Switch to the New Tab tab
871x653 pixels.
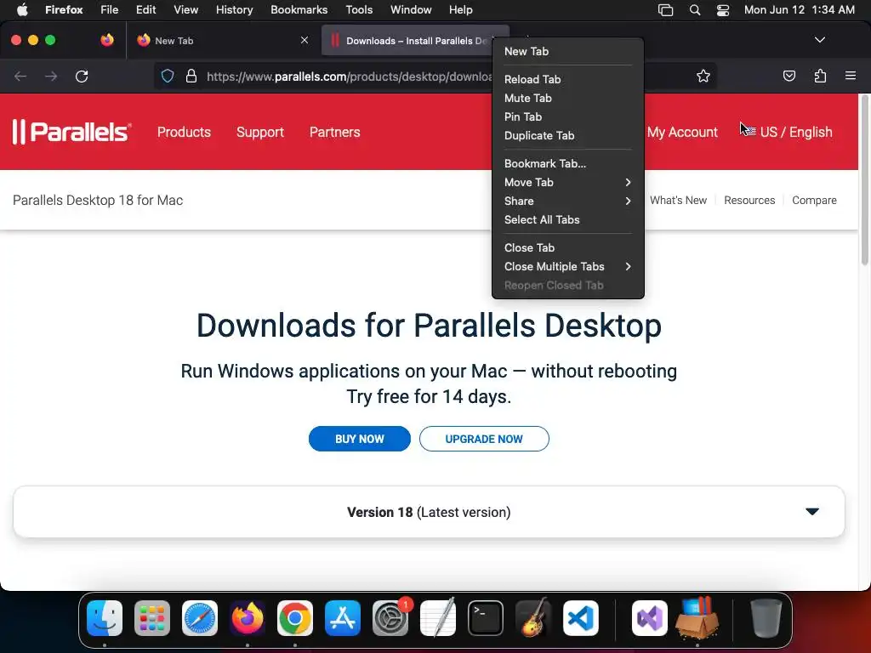(222, 41)
